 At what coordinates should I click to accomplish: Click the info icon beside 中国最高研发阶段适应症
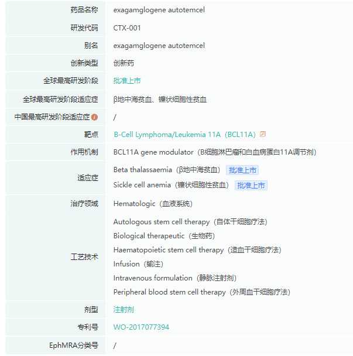(94, 117)
